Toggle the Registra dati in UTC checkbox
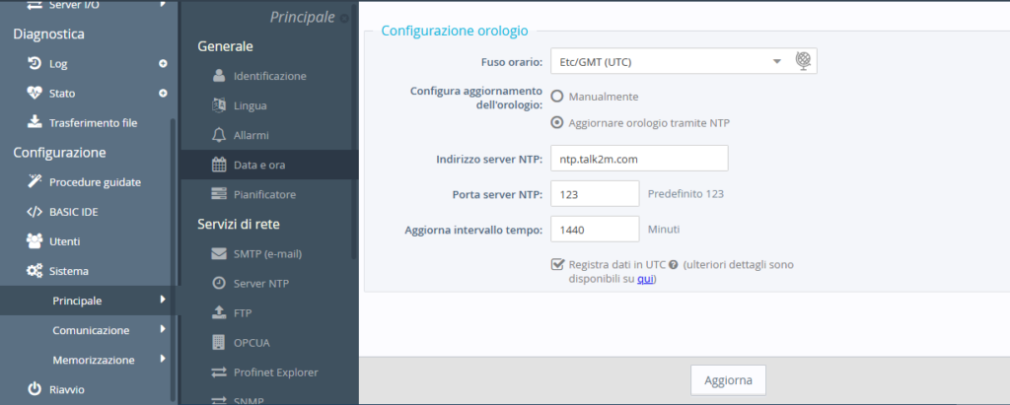The image size is (1010, 405). 558,264
